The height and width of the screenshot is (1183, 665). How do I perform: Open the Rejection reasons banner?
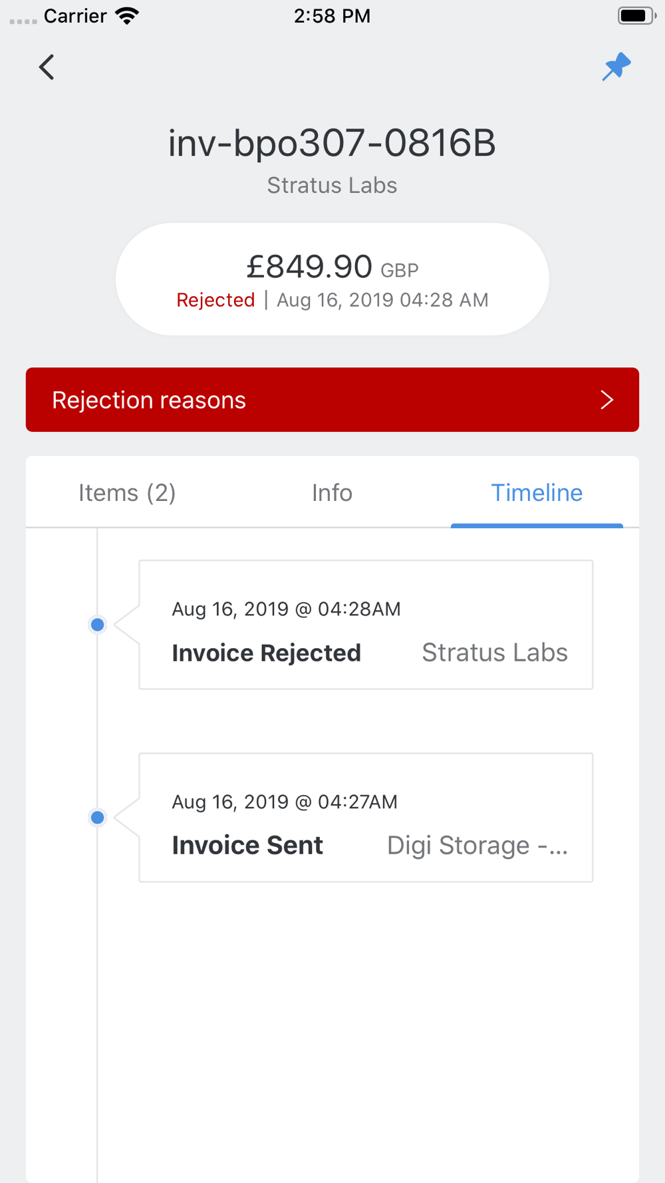[x=332, y=399]
